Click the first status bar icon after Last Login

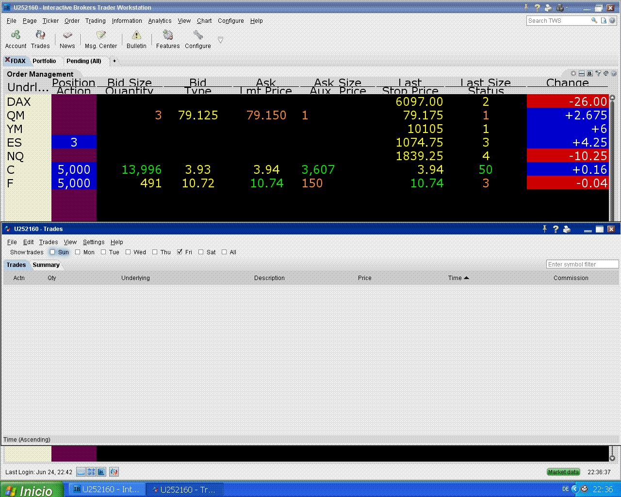tap(81, 472)
